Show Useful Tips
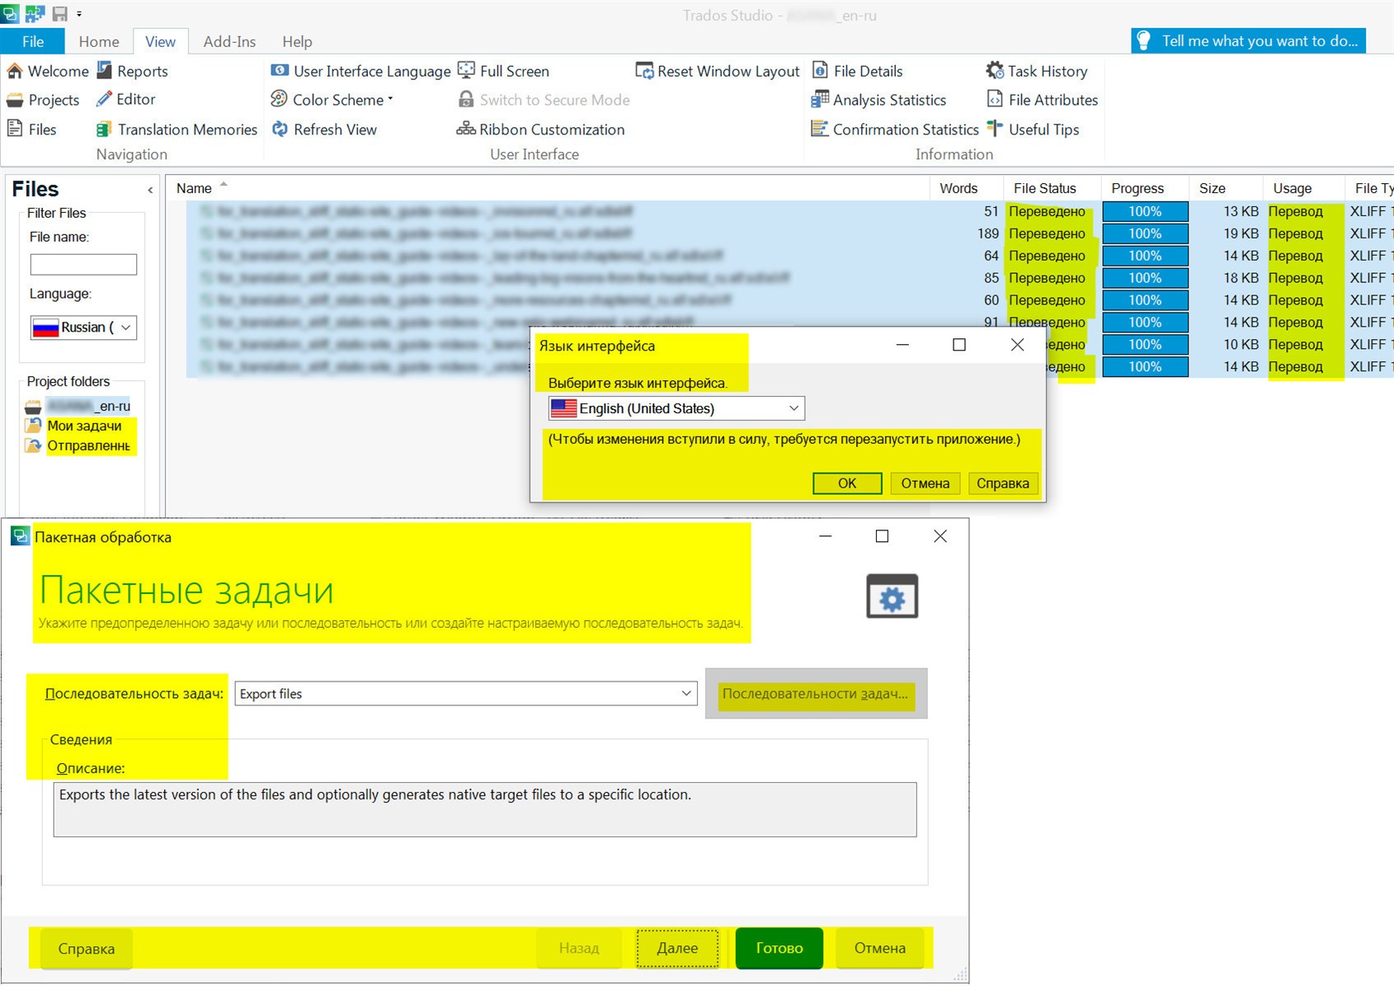Viewport: 1394px width, 990px height. click(x=1033, y=130)
